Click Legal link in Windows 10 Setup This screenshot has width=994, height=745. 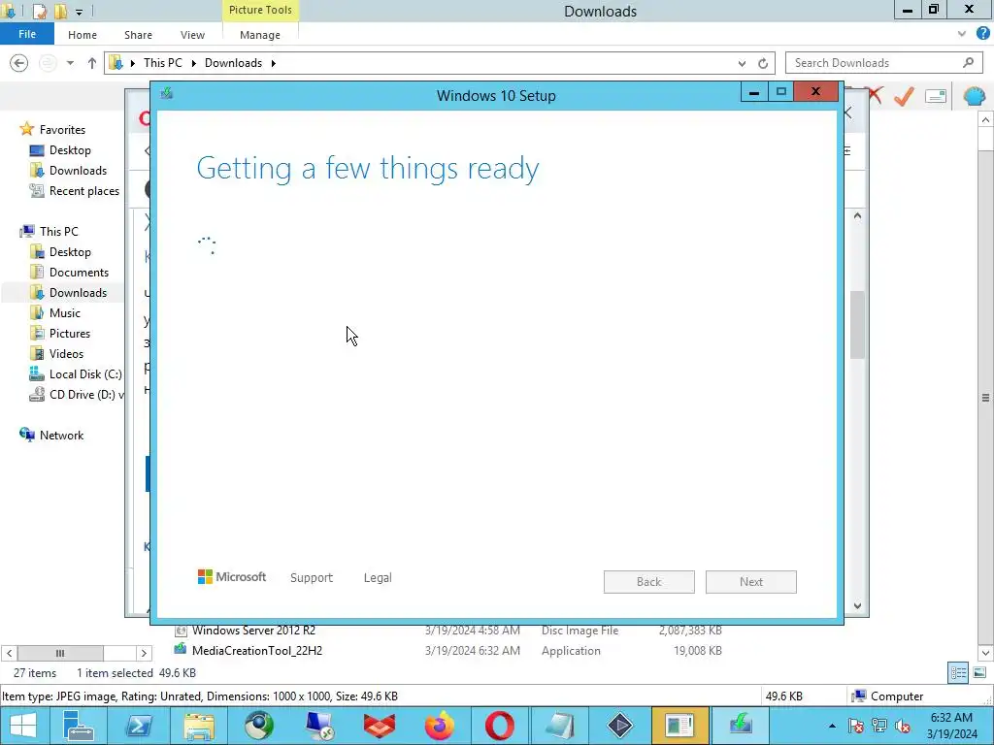click(378, 578)
